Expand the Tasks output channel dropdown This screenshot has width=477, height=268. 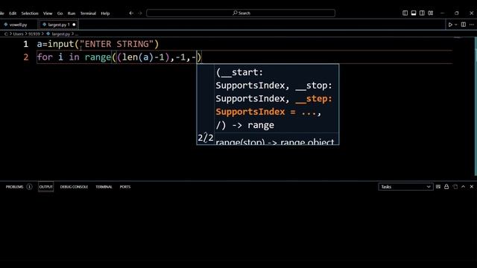405,187
